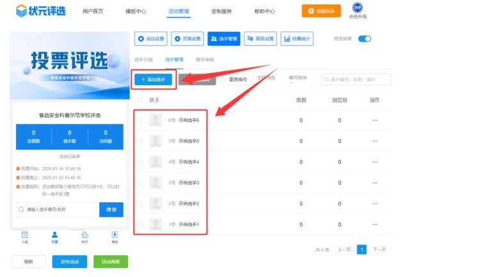Toggle the 预览效果 switch
This screenshot has height=277, width=480.
[x=364, y=39]
